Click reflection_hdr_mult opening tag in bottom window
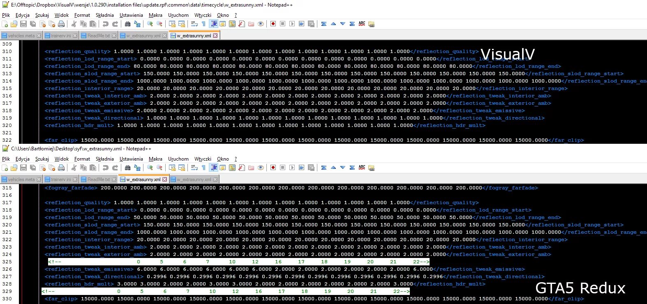The width and height of the screenshot is (647, 304). (x=79, y=284)
